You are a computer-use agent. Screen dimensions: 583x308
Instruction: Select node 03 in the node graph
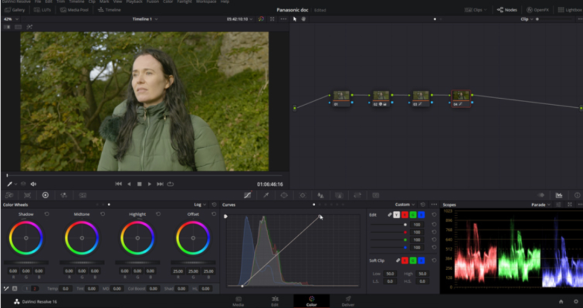click(x=421, y=97)
